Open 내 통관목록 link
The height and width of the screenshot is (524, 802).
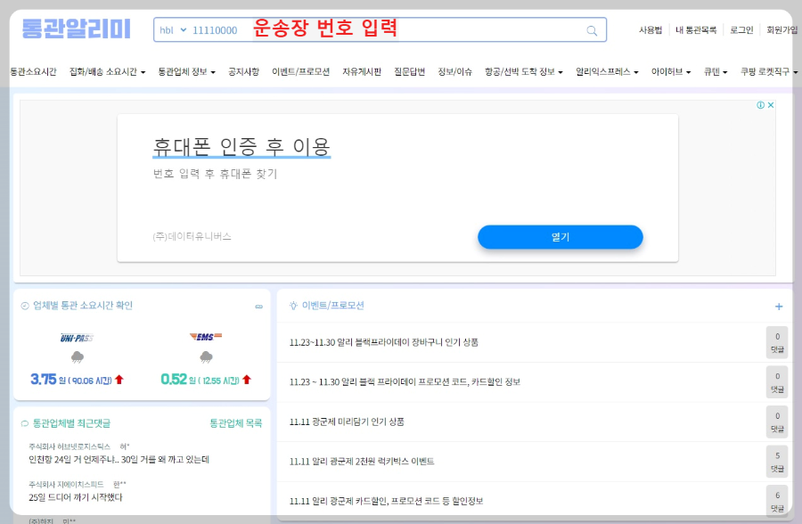pyautogui.click(x=696, y=30)
